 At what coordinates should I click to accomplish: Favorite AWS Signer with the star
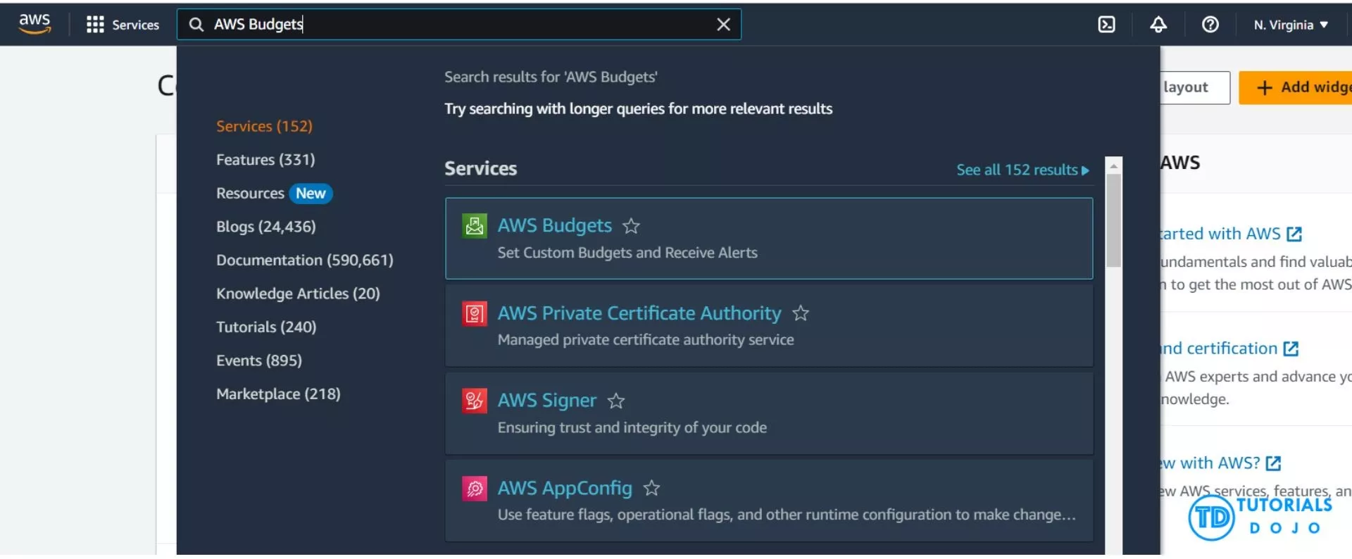616,401
